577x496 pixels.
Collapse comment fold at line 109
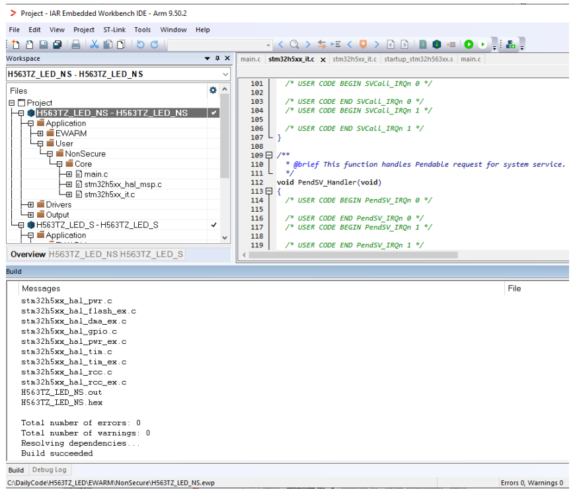tap(269, 155)
